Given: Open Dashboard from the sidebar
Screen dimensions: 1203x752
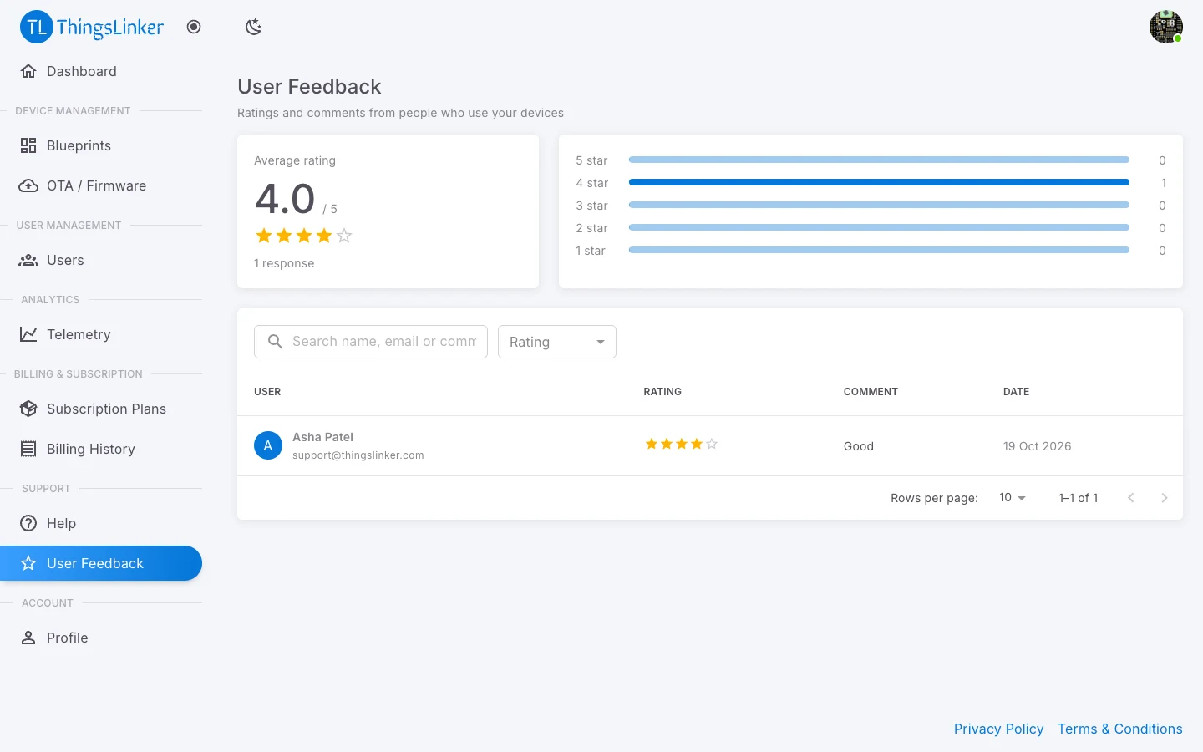Looking at the screenshot, I should pyautogui.click(x=101, y=71).
